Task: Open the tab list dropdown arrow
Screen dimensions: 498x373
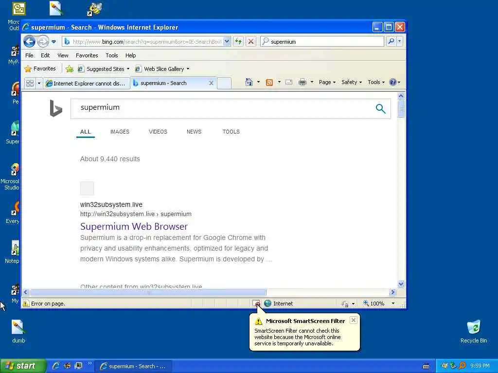Action: 39,84
